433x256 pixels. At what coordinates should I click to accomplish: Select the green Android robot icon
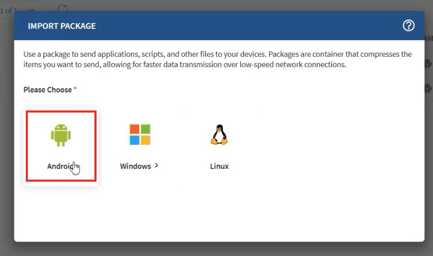pyautogui.click(x=61, y=134)
